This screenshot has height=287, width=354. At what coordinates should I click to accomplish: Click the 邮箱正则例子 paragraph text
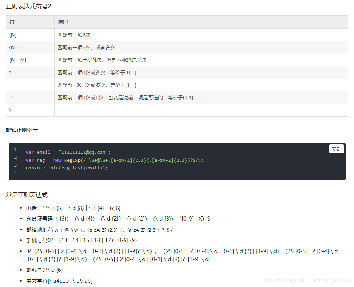click(22, 130)
